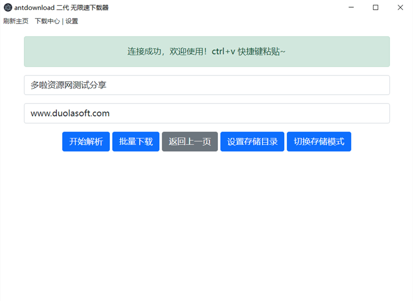This screenshot has height=301, width=413.
Task: Open the 设置 menu
Action: point(72,21)
